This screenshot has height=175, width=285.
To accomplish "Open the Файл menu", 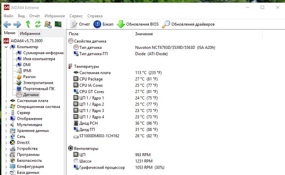I will [8, 16].
